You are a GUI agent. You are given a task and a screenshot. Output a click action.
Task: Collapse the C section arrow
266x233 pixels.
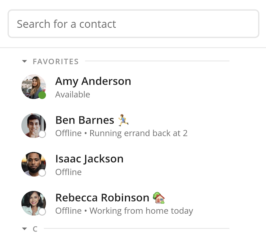tap(24, 229)
